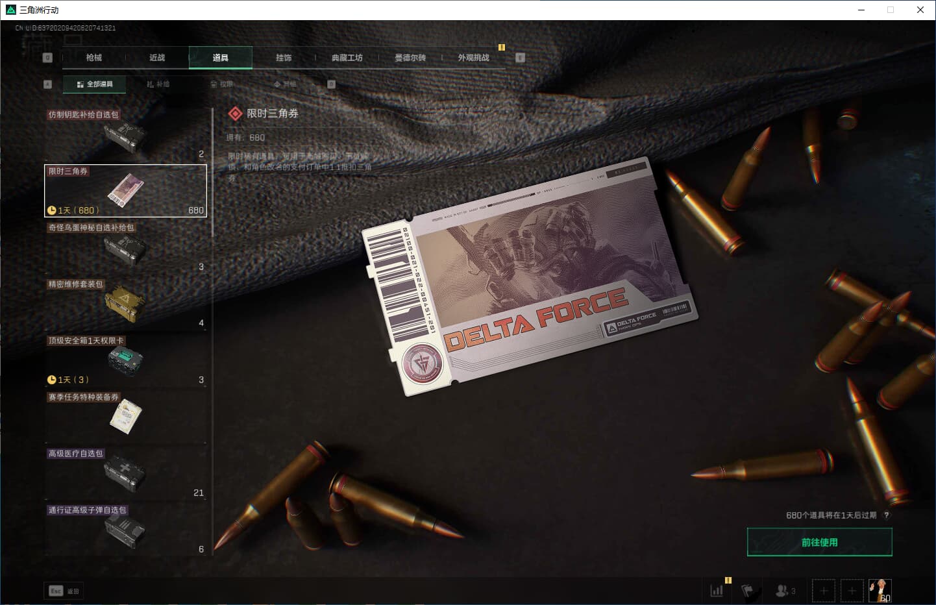Image resolution: width=936 pixels, height=605 pixels.
Task: Click the red diamond icon beside 限时三角券 title
Action: coord(235,114)
